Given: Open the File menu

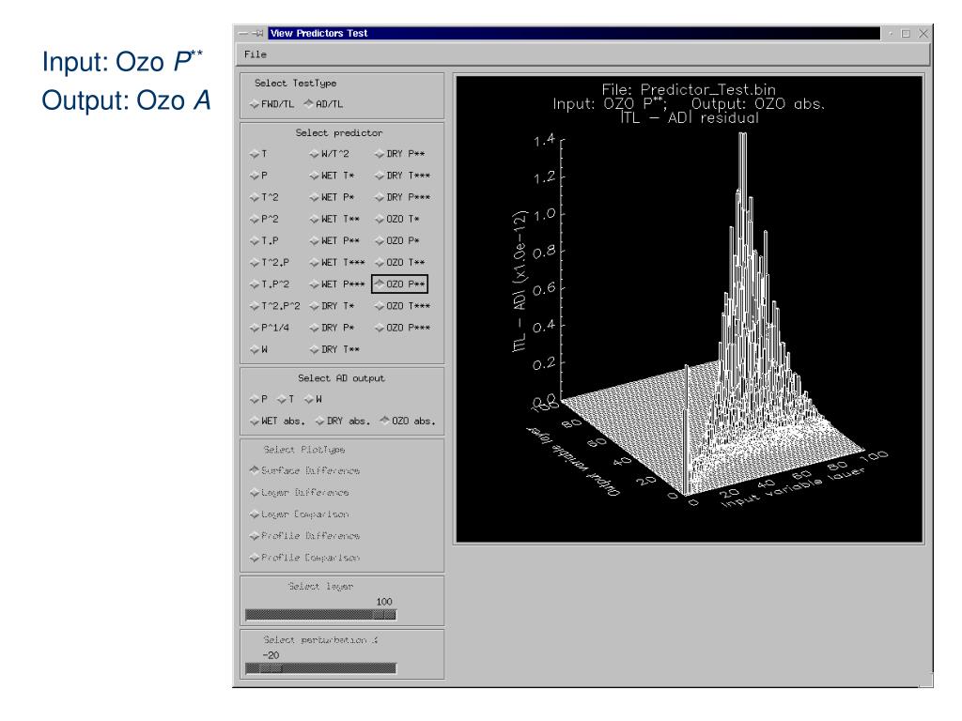Looking at the screenshot, I should tap(256, 54).
